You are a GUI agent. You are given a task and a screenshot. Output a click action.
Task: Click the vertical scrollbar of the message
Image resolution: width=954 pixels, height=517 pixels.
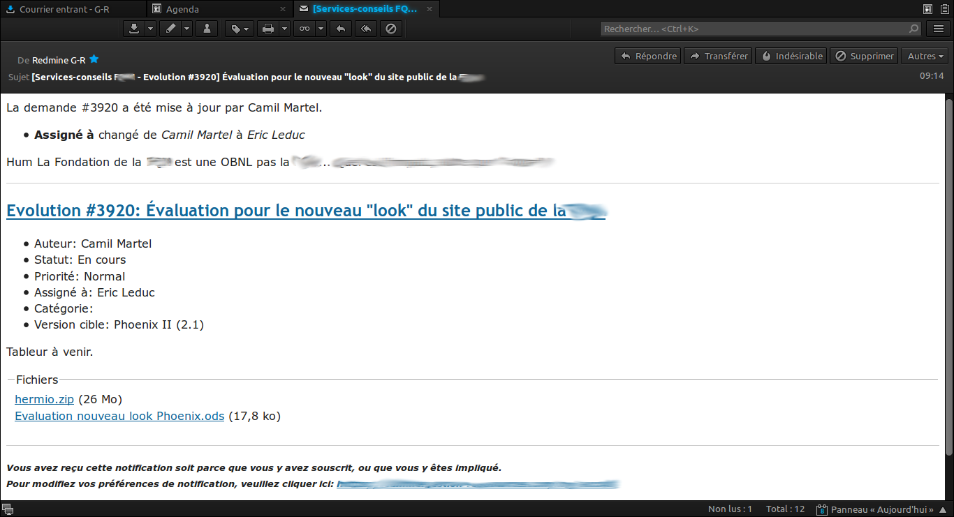tap(948, 279)
